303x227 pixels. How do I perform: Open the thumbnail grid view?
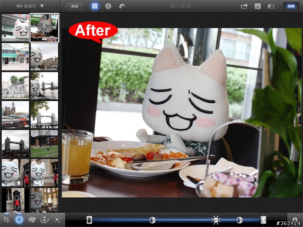pos(95,6)
